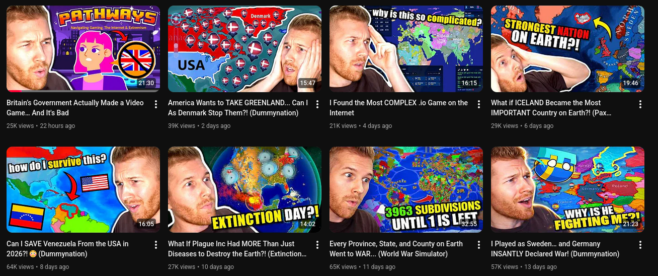This screenshot has width=658, height=276.
Task: Open the '3963 Subdivisions' thumbnail
Action: coord(406,190)
